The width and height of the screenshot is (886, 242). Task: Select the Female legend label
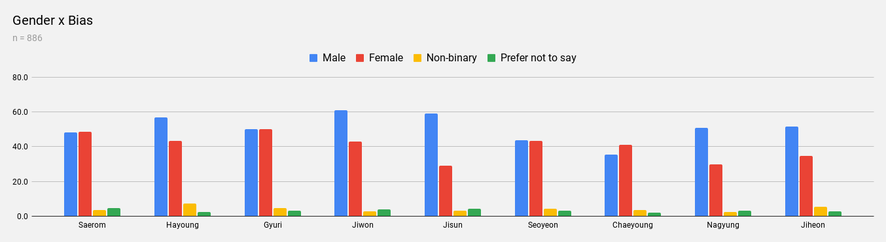tap(386, 58)
